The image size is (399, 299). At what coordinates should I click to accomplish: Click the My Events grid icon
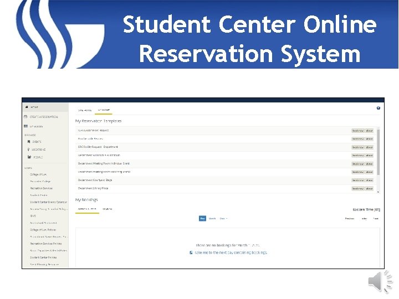pos(25,126)
